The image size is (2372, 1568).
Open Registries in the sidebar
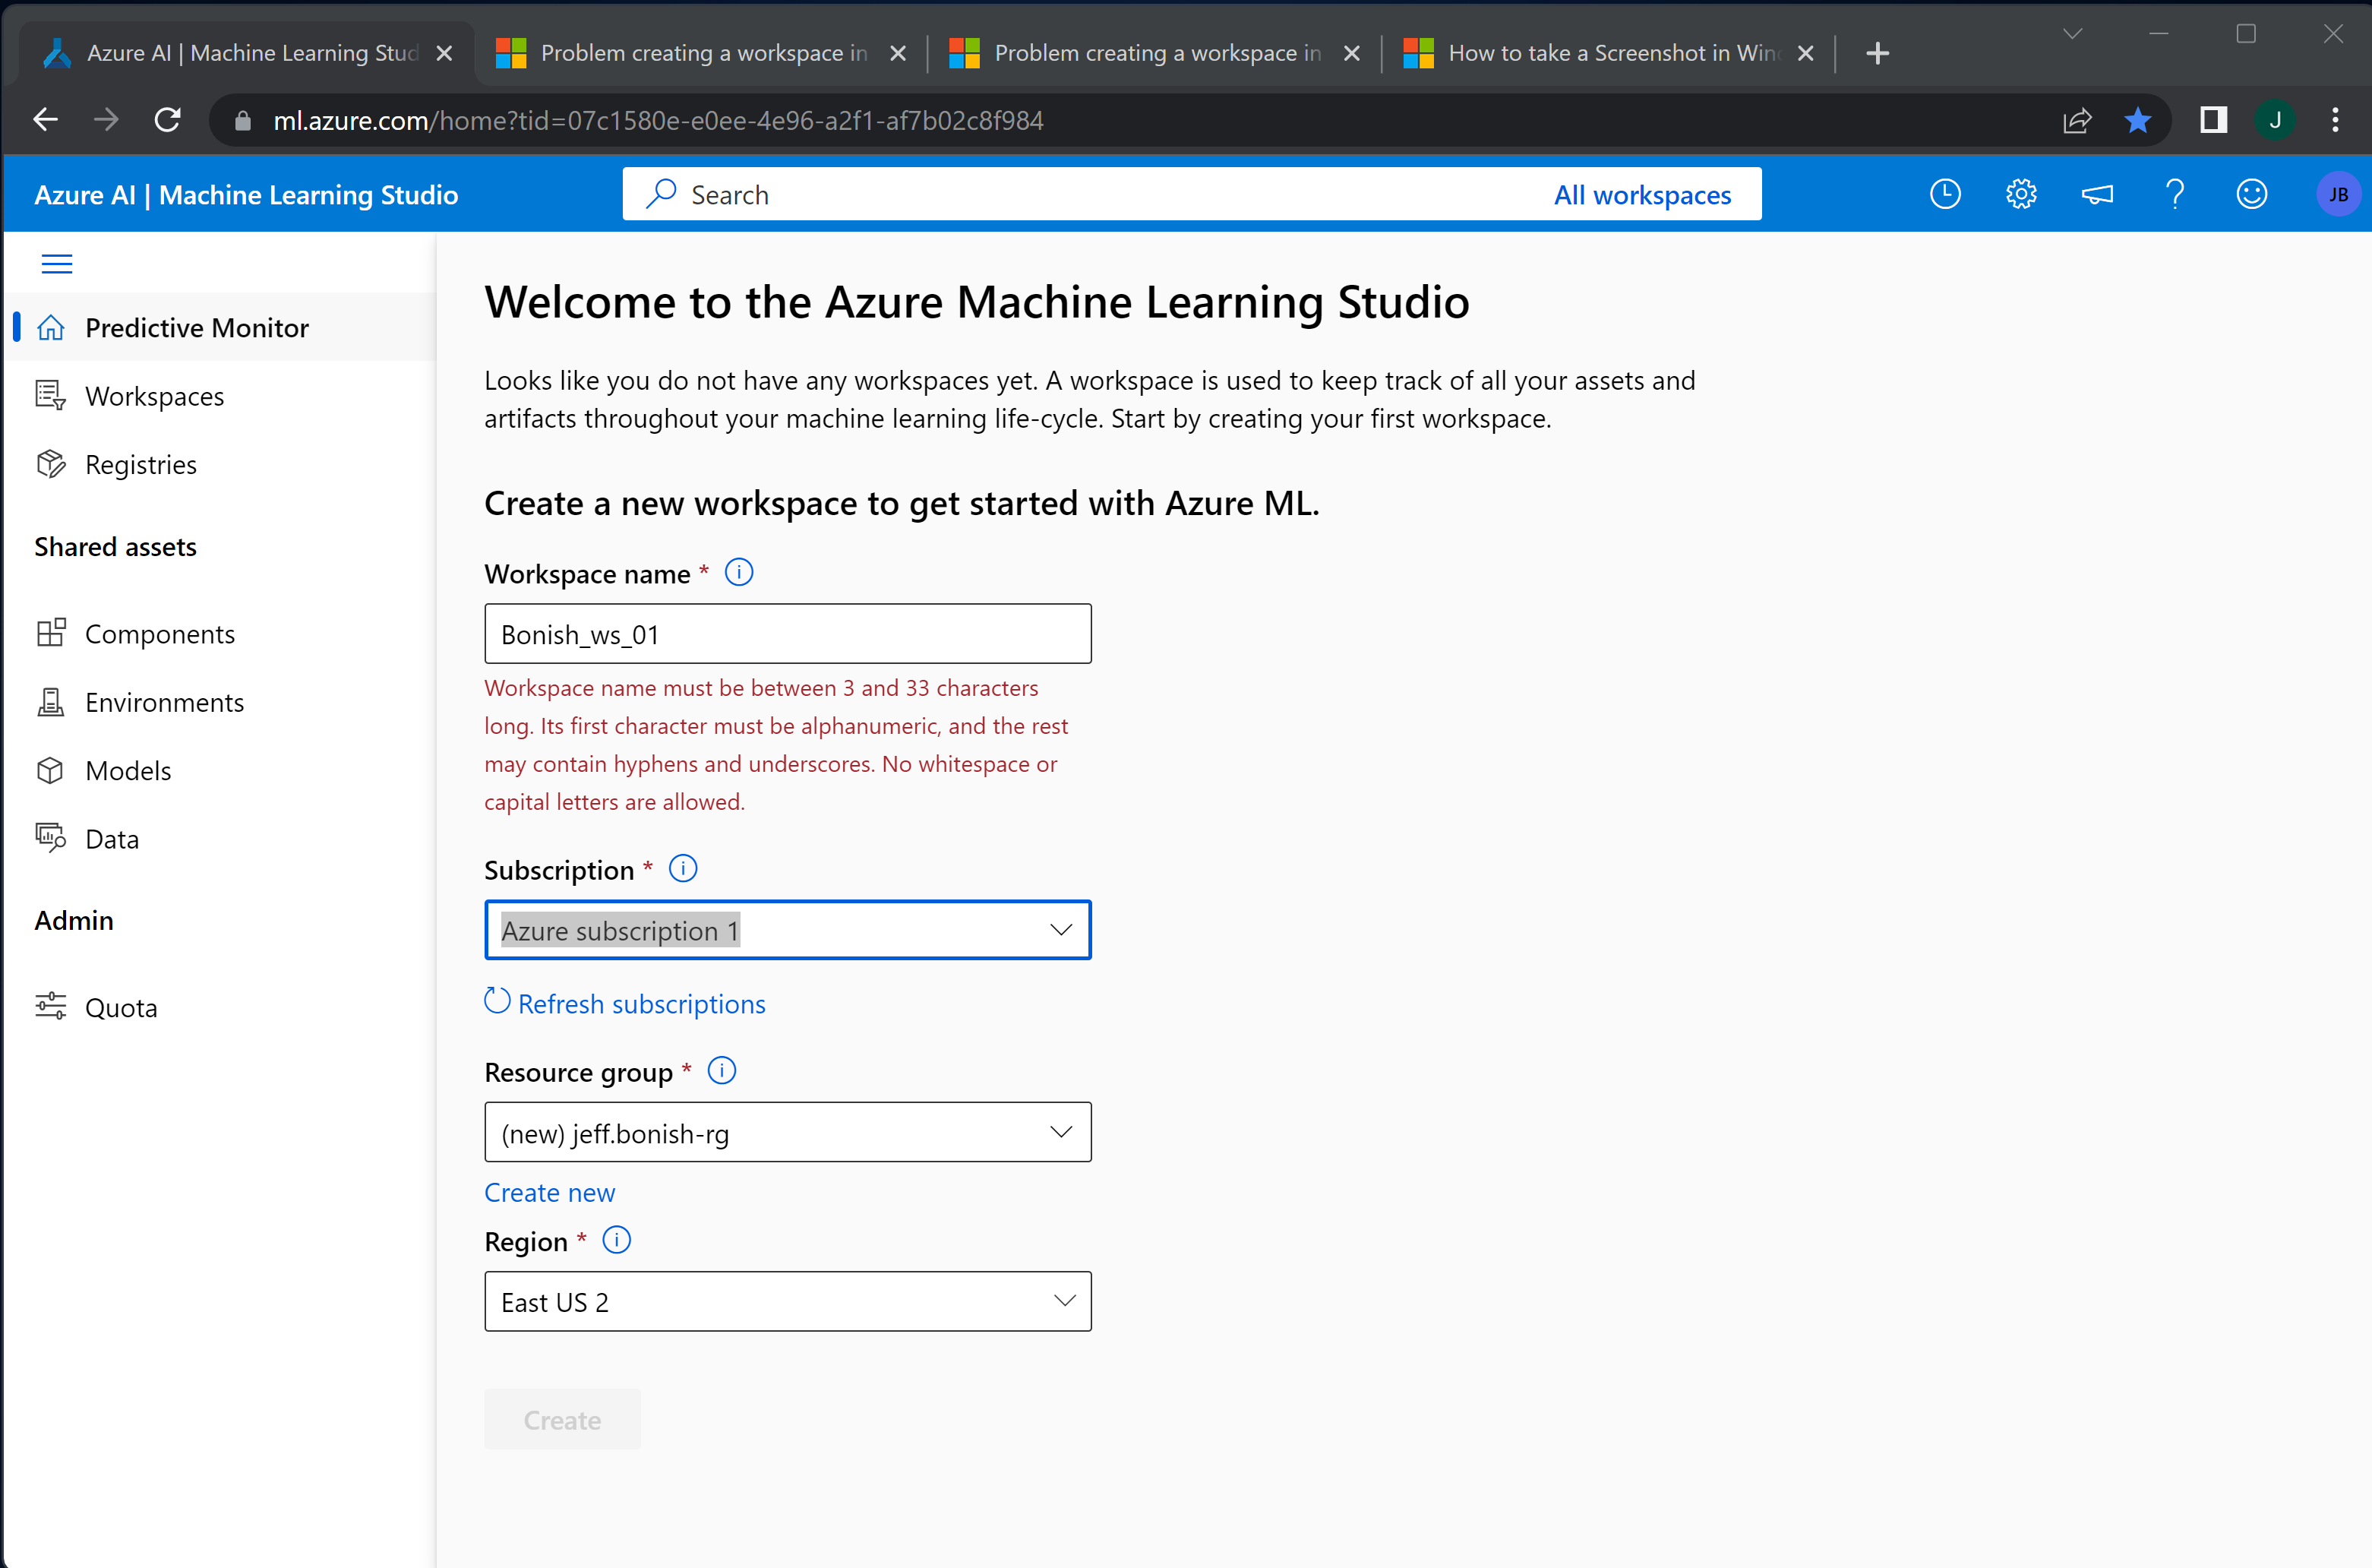tap(221, 464)
